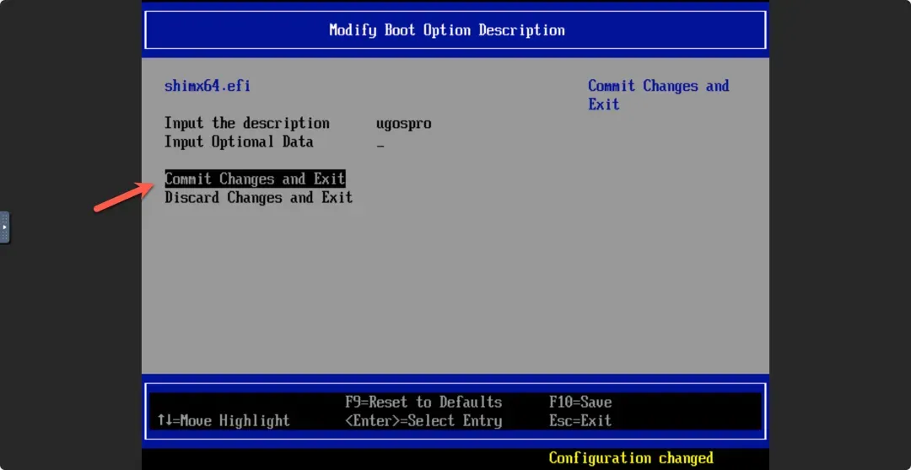The height and width of the screenshot is (470, 911).
Task: Click the description value ugospro
Action: click(x=404, y=124)
